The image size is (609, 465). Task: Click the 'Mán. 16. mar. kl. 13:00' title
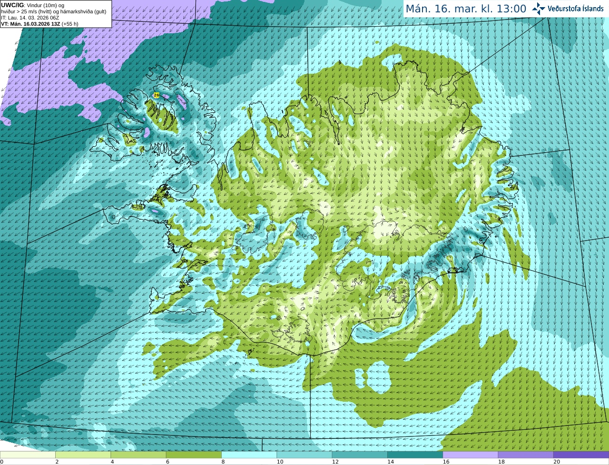click(466, 9)
